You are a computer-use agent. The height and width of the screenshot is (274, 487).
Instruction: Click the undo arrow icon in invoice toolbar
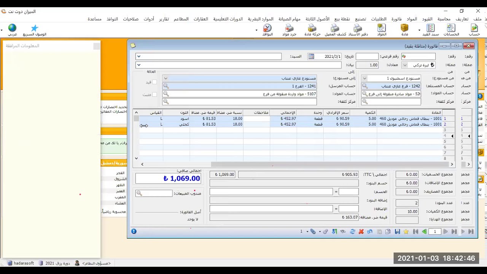[369, 231]
